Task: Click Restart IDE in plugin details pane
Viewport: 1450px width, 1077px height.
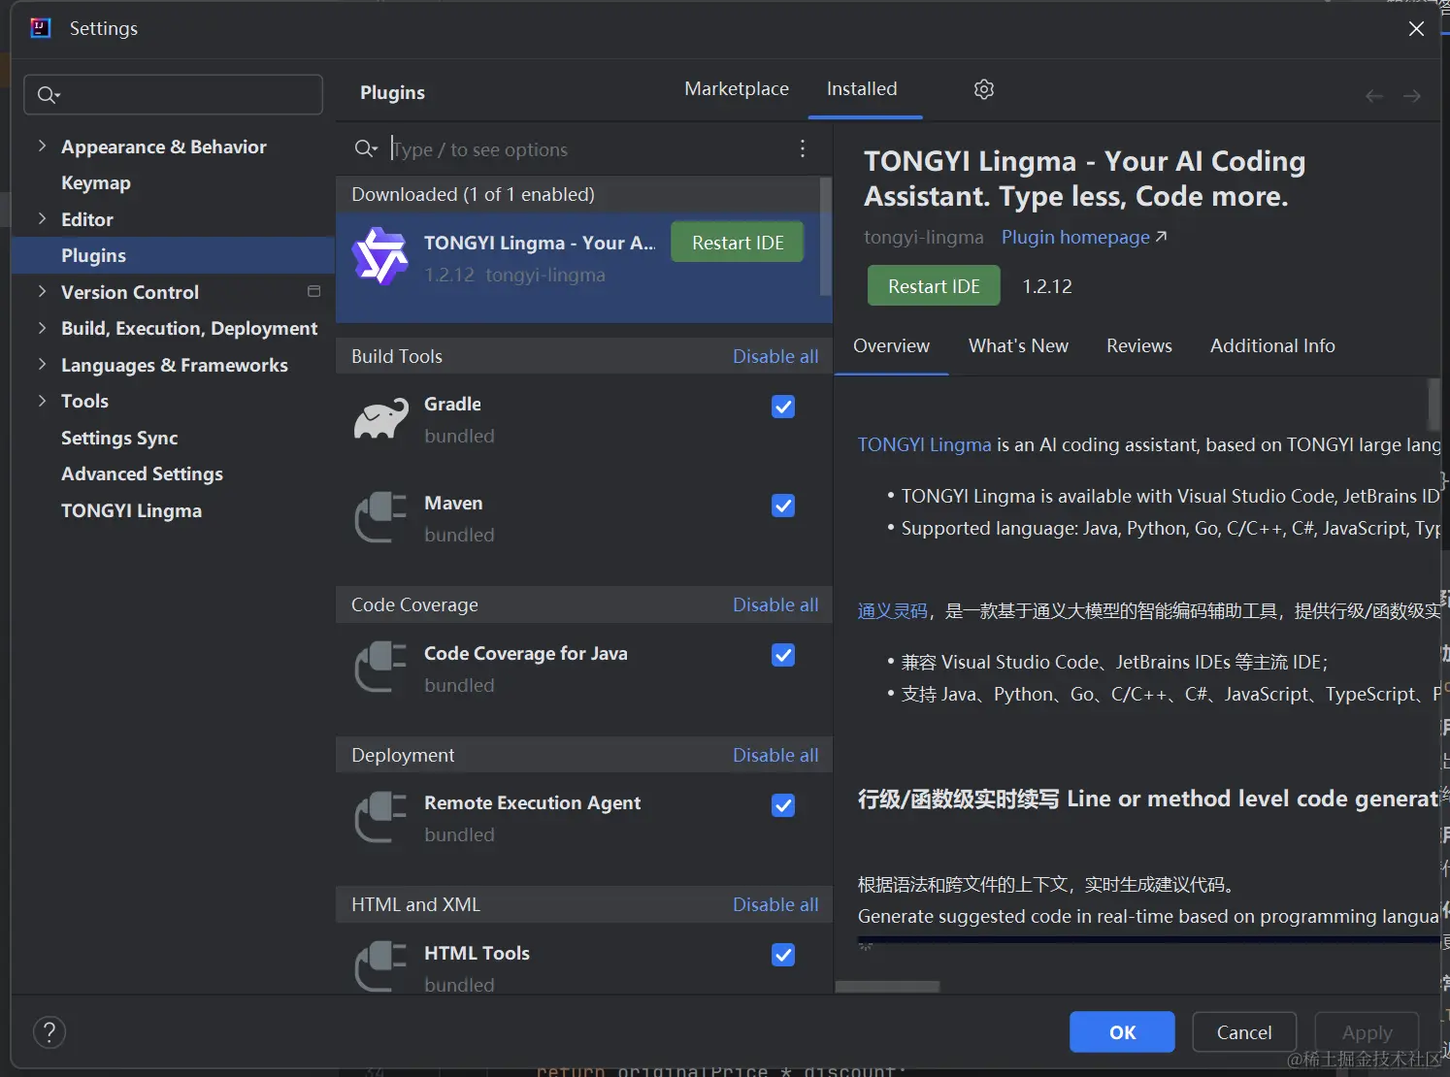Action: (x=934, y=286)
